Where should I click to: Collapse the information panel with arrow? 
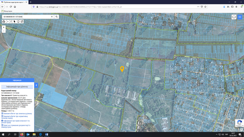click(36, 85)
